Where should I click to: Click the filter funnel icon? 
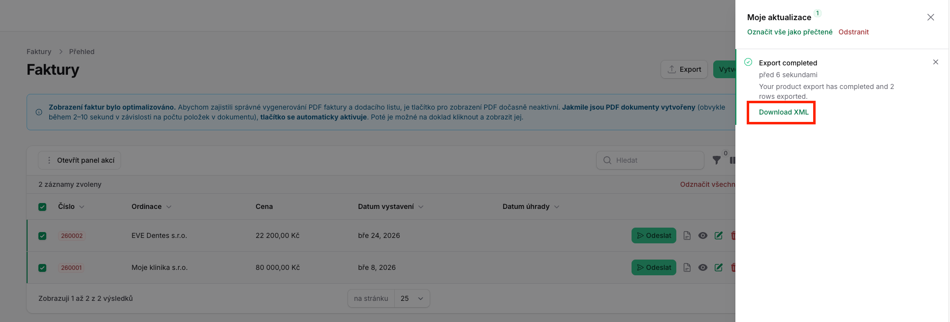(717, 160)
